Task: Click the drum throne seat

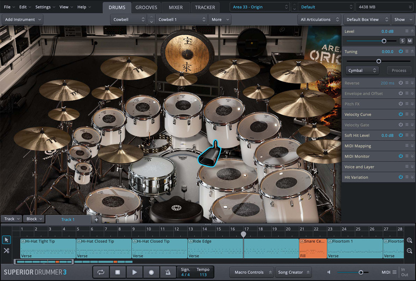Action: (x=176, y=209)
